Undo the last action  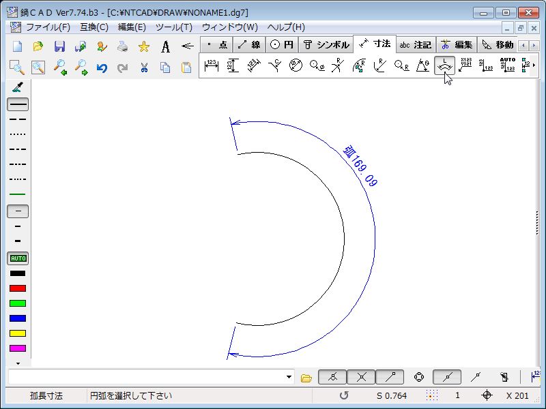click(102, 67)
